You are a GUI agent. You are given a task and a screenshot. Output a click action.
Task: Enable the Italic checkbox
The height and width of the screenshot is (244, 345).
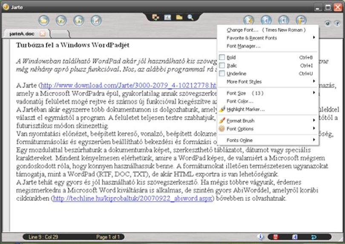pyautogui.click(x=222, y=65)
